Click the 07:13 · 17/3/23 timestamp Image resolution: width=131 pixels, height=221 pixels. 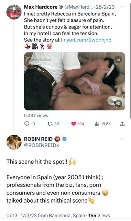[x=22, y=215]
